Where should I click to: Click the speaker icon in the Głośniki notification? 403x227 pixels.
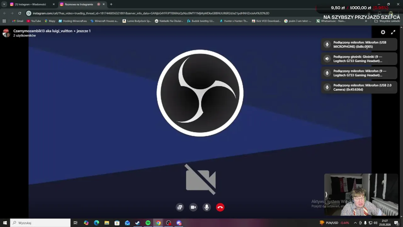327,59
